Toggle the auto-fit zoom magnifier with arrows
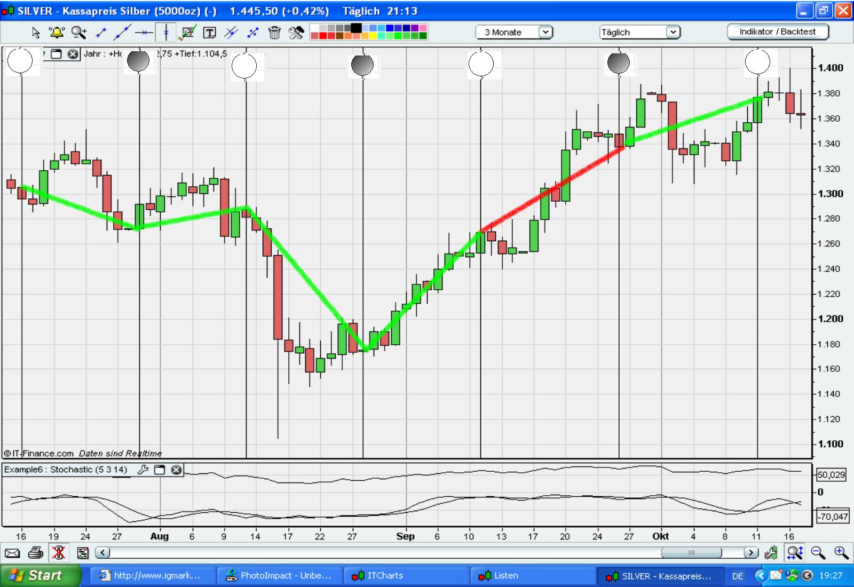Screen dimensions: 854x587 point(795,553)
